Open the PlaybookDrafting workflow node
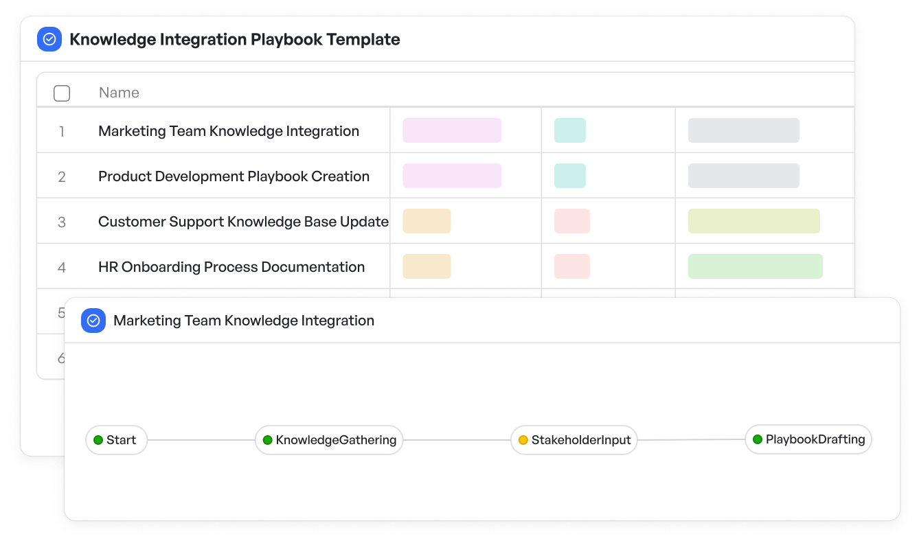The image size is (919, 543). 808,439
